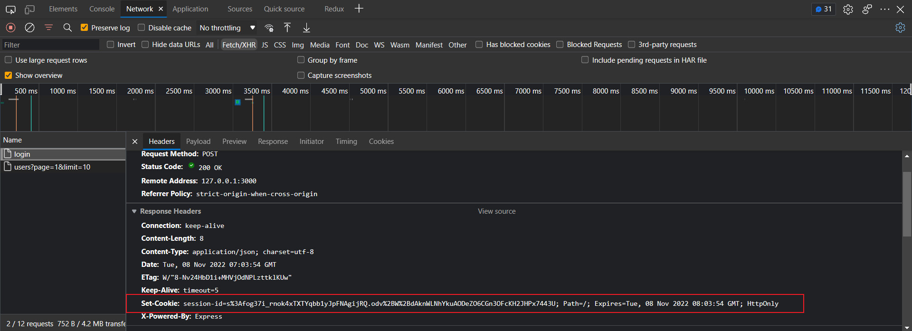
Task: Collapse the Response Headers section
Action: pyautogui.click(x=134, y=211)
